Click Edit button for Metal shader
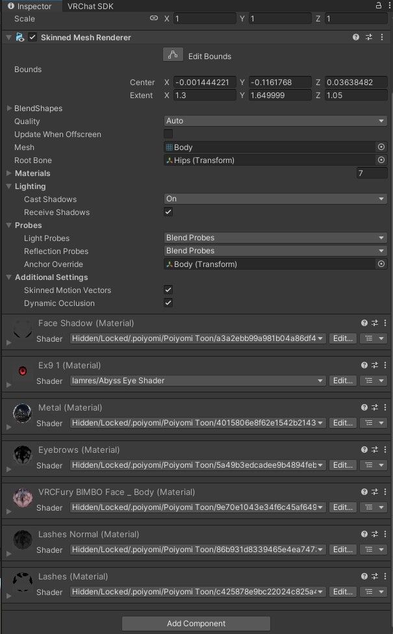This screenshot has height=634, width=393. 342,423
